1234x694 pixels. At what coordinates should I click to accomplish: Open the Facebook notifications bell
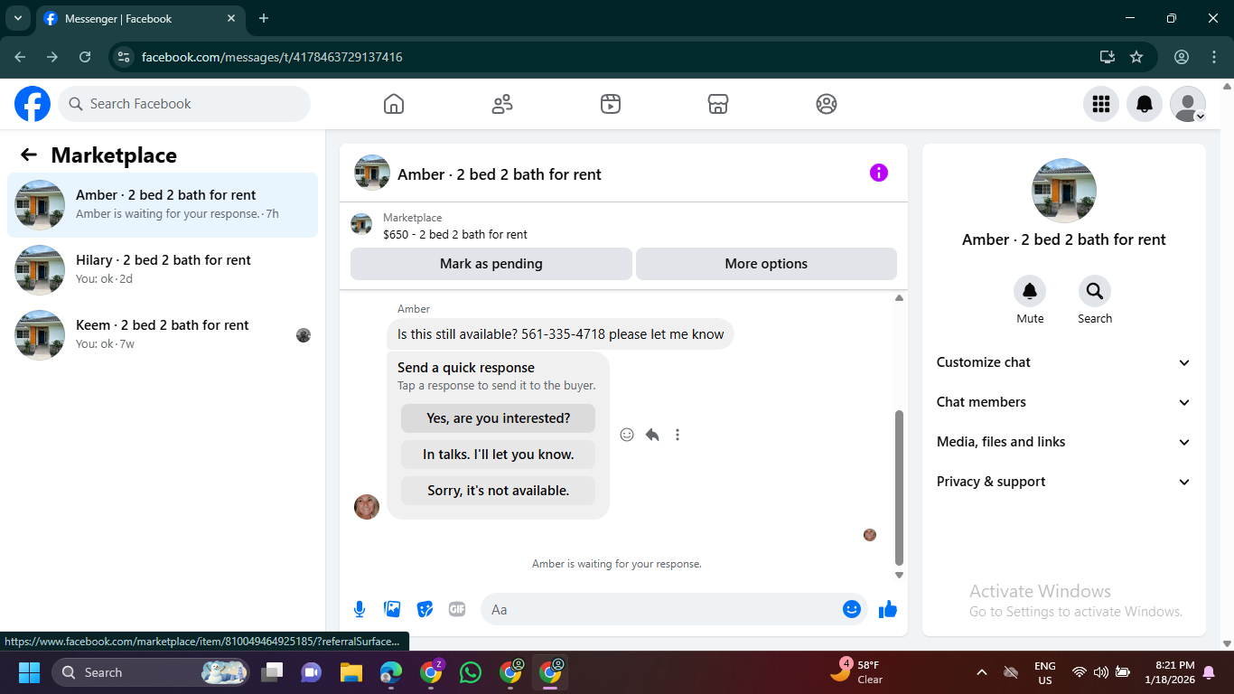[x=1145, y=104]
